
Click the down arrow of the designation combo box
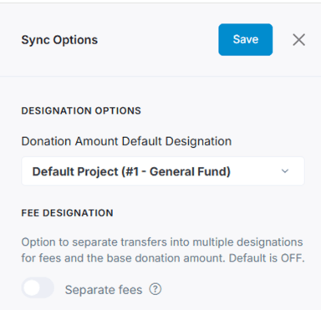click(x=285, y=171)
